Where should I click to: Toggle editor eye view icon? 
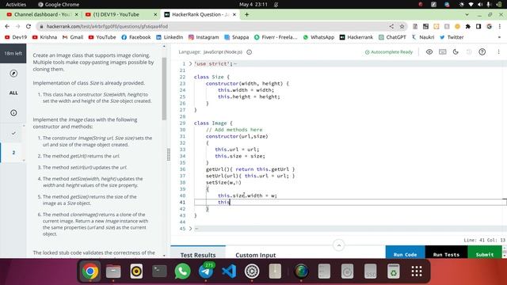coord(429,51)
